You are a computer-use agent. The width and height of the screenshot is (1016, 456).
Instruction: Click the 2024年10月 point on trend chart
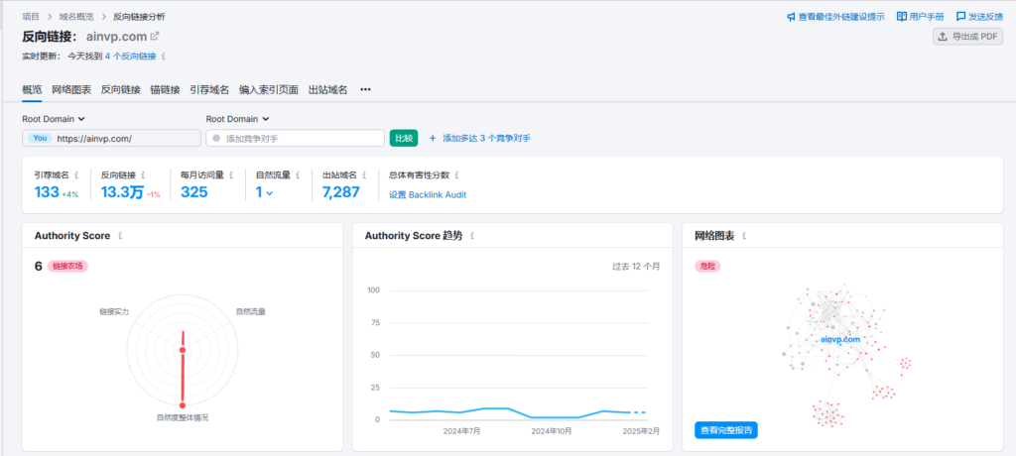552,417
